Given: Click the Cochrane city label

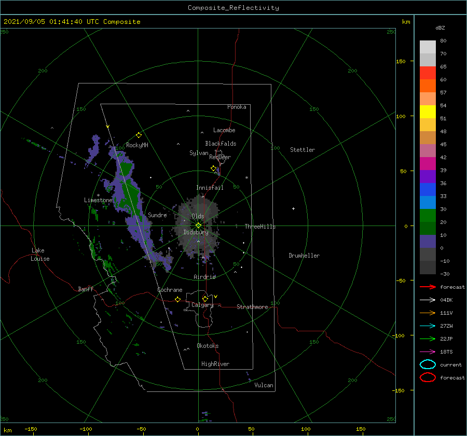Looking at the screenshot, I should [170, 290].
